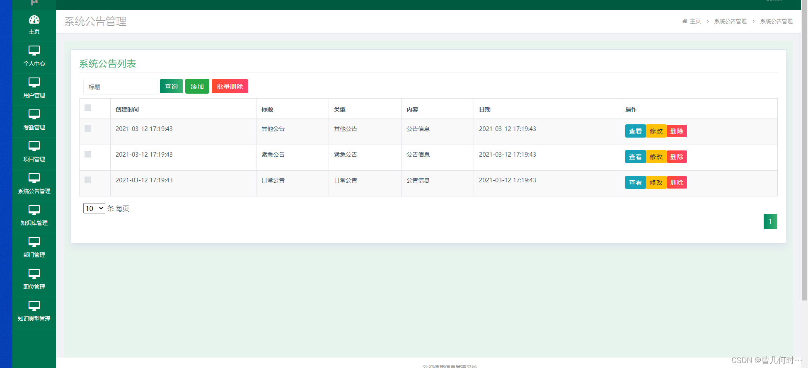Check the box for 紧急公告 row
808x368 pixels.
click(88, 154)
